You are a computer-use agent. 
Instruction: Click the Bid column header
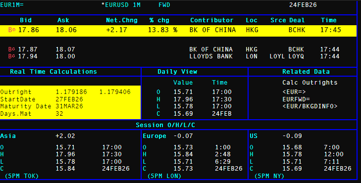[x=26, y=20]
